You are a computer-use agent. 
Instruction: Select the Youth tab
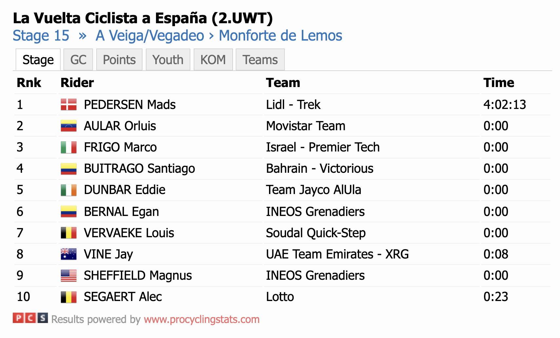tap(168, 60)
